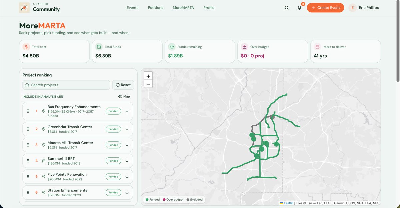Click route icon of Summerhill BRT
This screenshot has width=400, height=208.
44,161
